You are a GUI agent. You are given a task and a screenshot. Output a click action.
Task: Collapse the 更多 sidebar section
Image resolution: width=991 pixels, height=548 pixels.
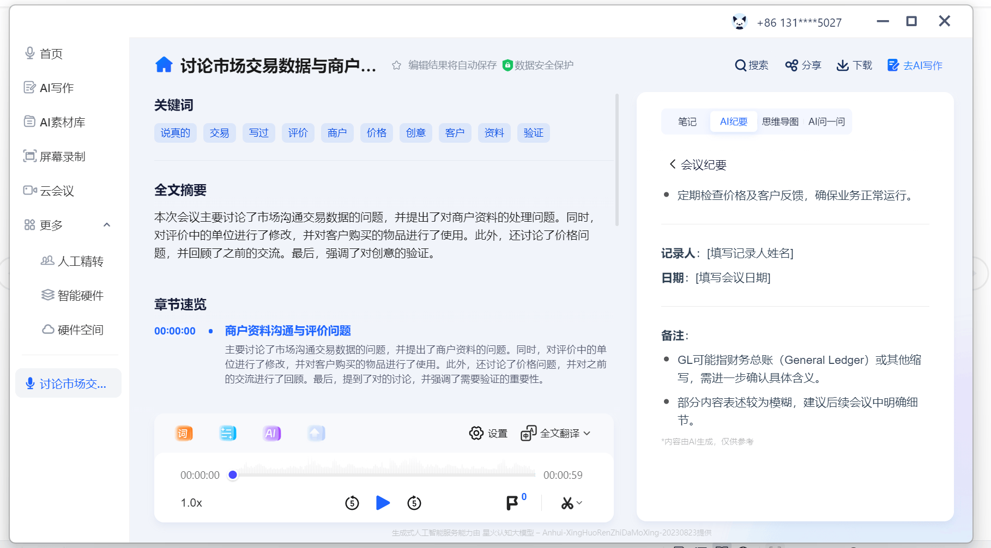click(x=107, y=225)
